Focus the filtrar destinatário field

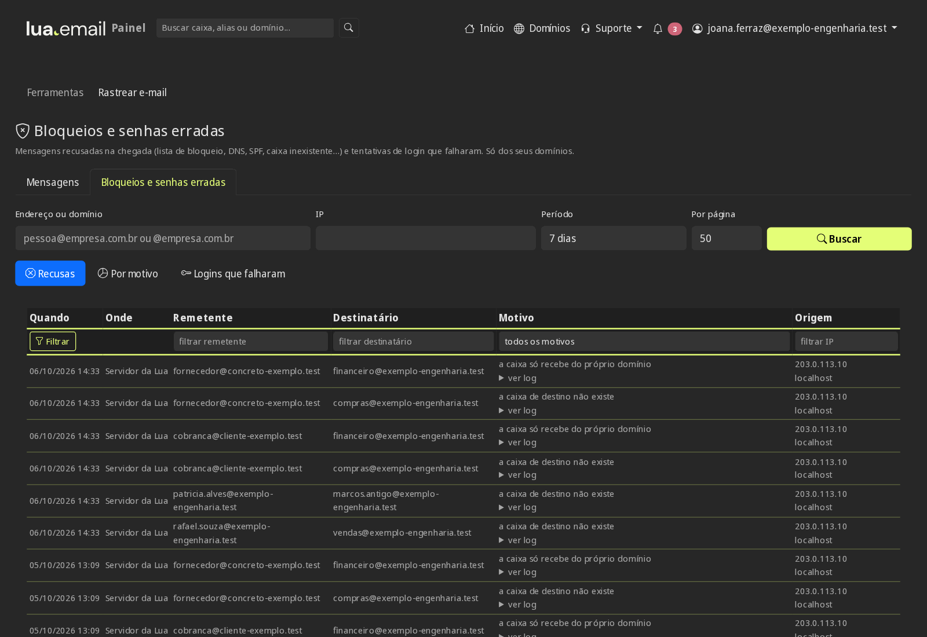click(x=414, y=342)
